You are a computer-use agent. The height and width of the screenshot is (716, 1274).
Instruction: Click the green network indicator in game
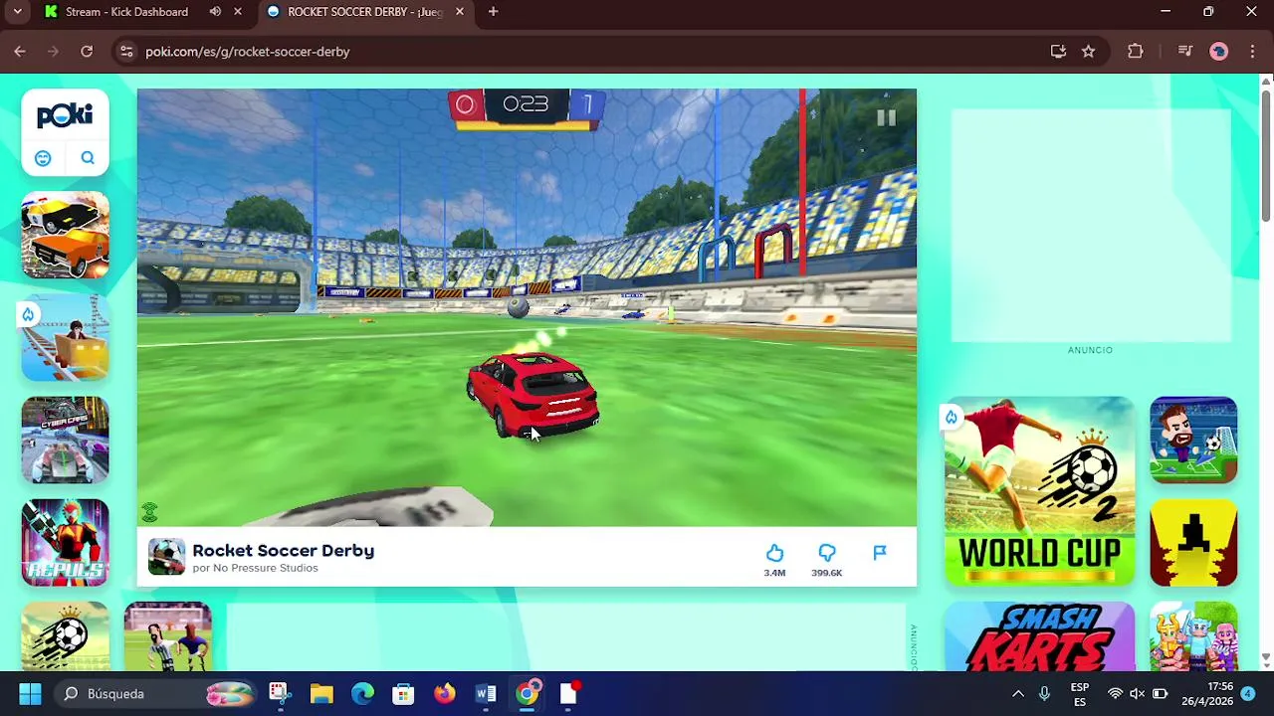(x=149, y=512)
